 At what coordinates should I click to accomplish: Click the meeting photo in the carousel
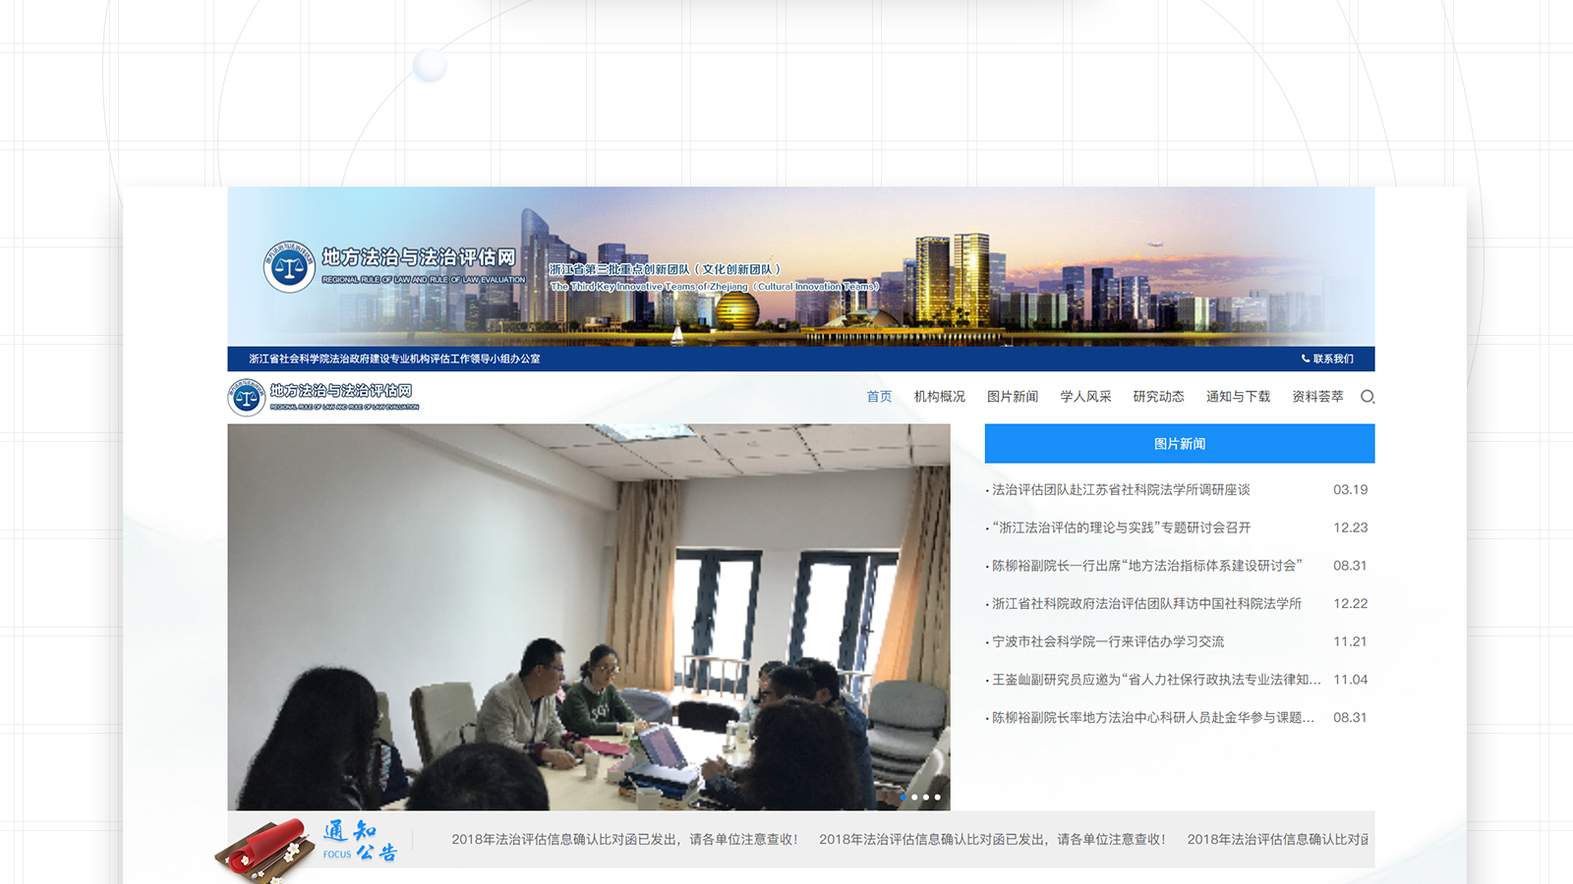pos(588,617)
